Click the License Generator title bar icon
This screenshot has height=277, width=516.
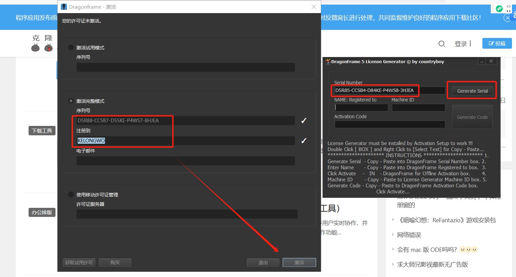point(328,61)
